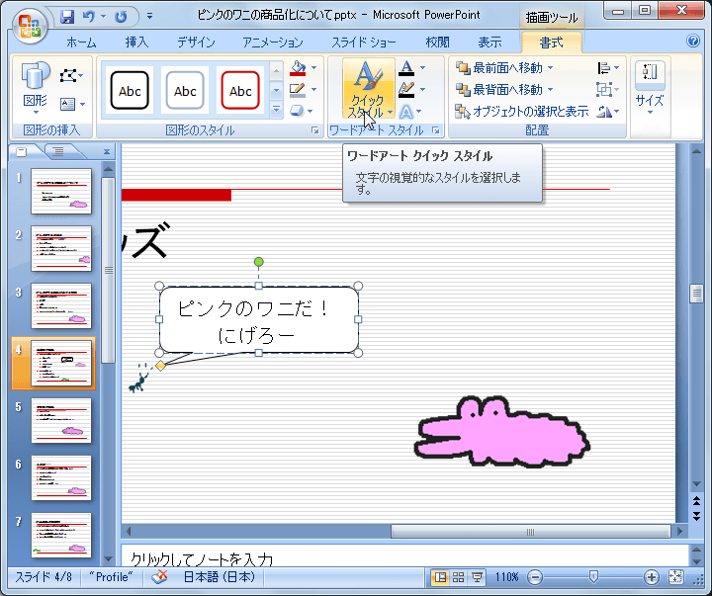Click the shape fill paint bucket

tap(298, 68)
